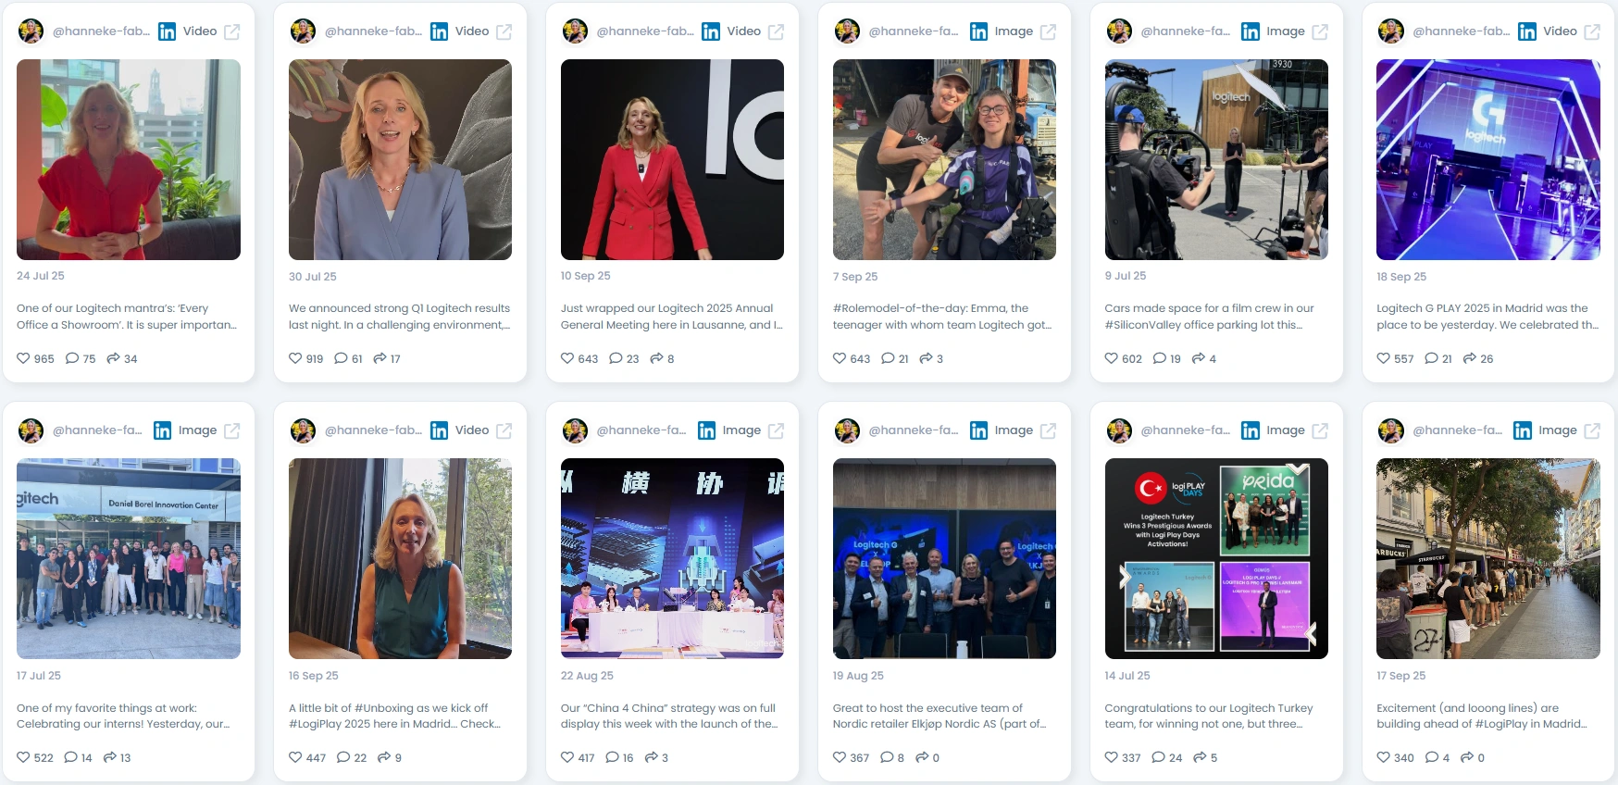The height and width of the screenshot is (785, 1618).
Task: Click LinkedIn icon on 17 Sep 25 post
Action: tap(1523, 430)
